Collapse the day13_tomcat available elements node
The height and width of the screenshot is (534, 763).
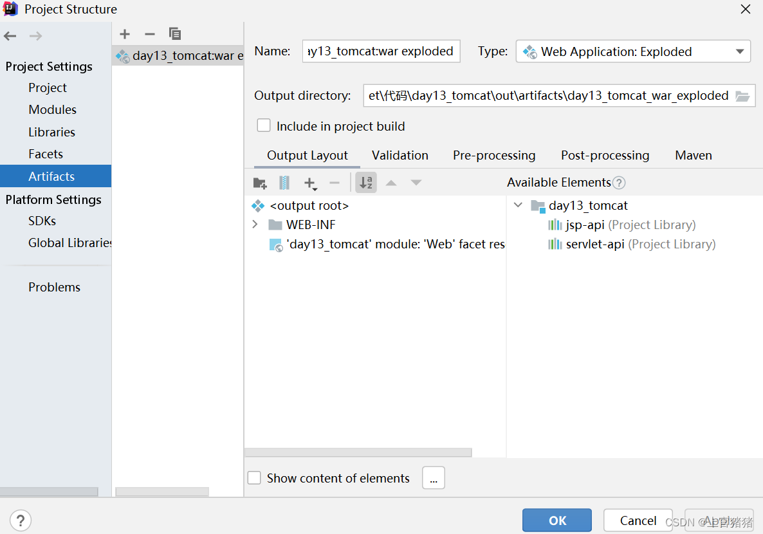coord(519,205)
